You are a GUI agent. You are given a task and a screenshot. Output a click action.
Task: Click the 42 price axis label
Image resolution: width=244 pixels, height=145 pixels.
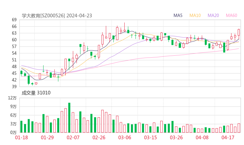(14, 80)
